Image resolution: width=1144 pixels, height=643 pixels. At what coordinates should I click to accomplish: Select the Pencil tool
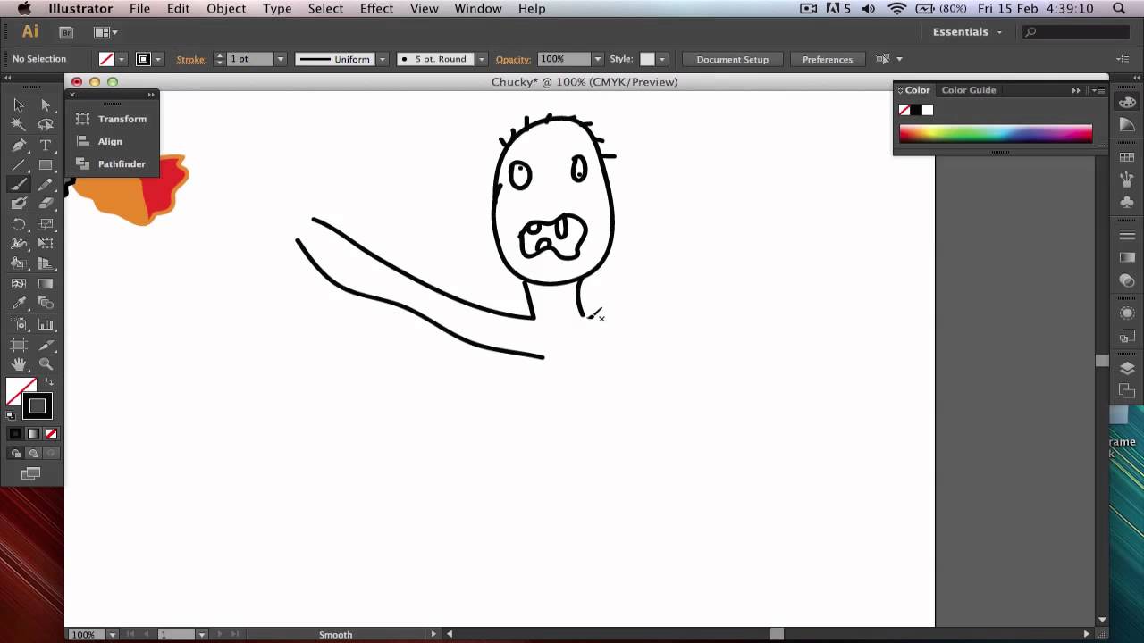46,185
